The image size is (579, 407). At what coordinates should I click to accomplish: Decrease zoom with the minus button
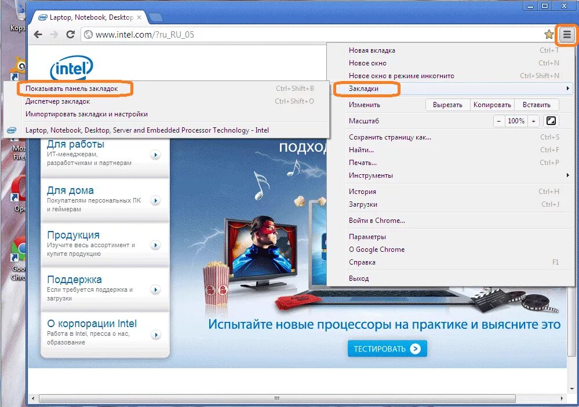(499, 120)
